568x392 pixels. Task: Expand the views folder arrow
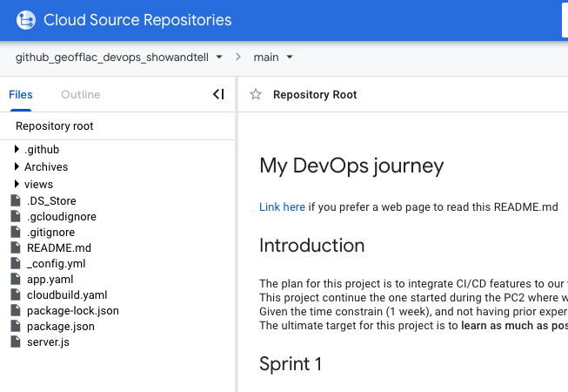17,184
